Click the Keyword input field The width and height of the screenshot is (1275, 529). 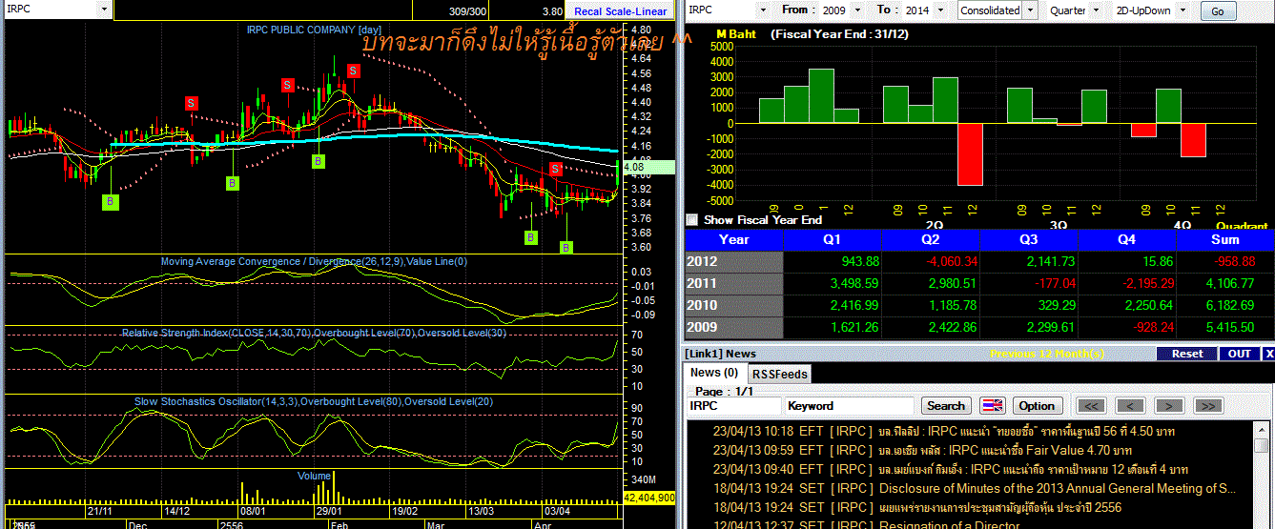pyautogui.click(x=849, y=405)
